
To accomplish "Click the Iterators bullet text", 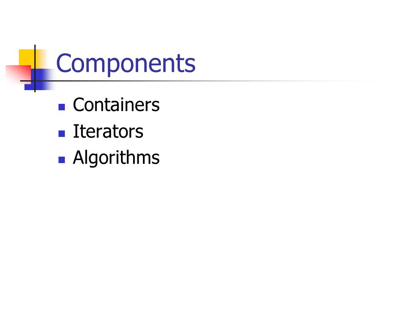I will click(x=108, y=131).
